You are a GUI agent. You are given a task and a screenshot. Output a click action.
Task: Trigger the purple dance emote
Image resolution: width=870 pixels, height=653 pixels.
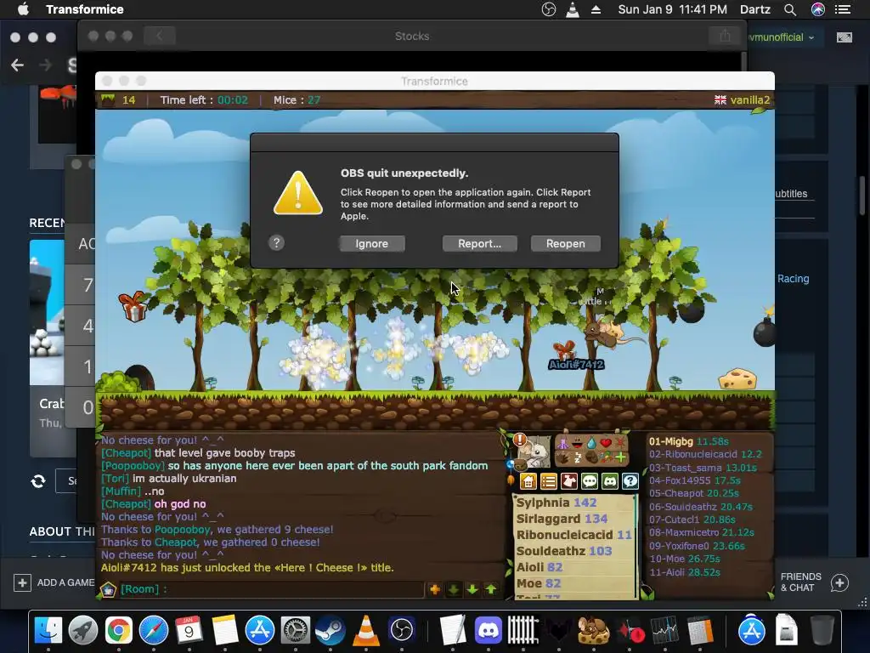point(563,443)
